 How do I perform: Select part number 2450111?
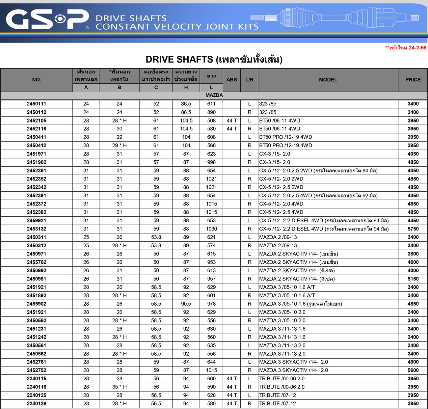[37, 104]
